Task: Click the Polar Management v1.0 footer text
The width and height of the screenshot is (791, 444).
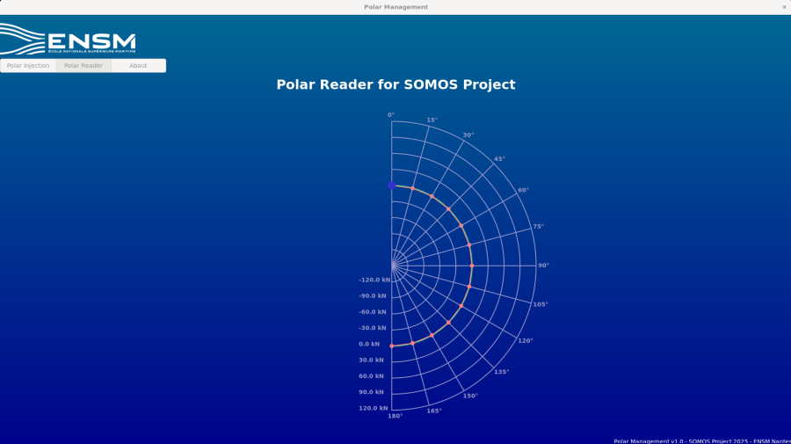Action: click(x=701, y=440)
